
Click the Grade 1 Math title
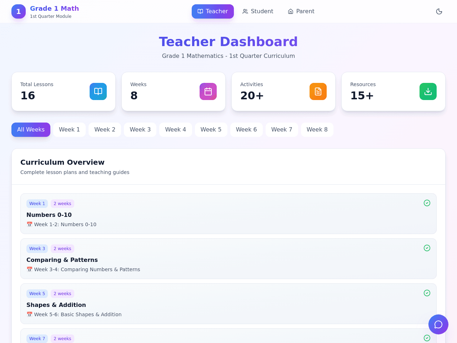[x=54, y=9]
